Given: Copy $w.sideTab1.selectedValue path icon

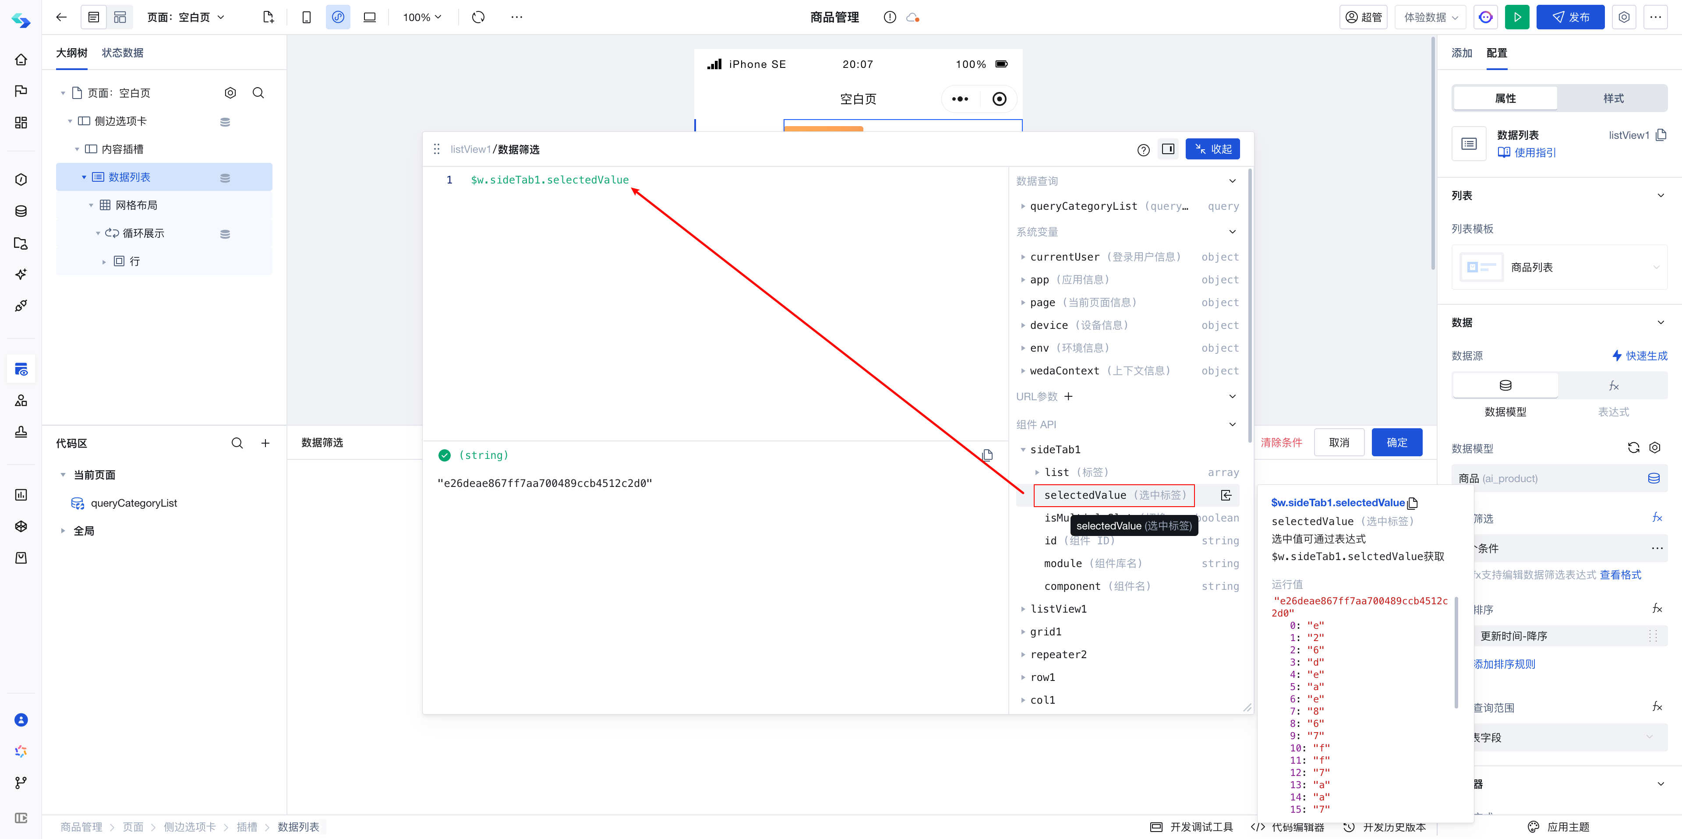Looking at the screenshot, I should pyautogui.click(x=1412, y=503).
